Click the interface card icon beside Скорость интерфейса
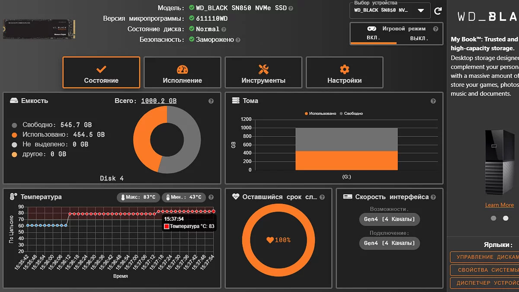The height and width of the screenshot is (292, 519). tap(348, 197)
